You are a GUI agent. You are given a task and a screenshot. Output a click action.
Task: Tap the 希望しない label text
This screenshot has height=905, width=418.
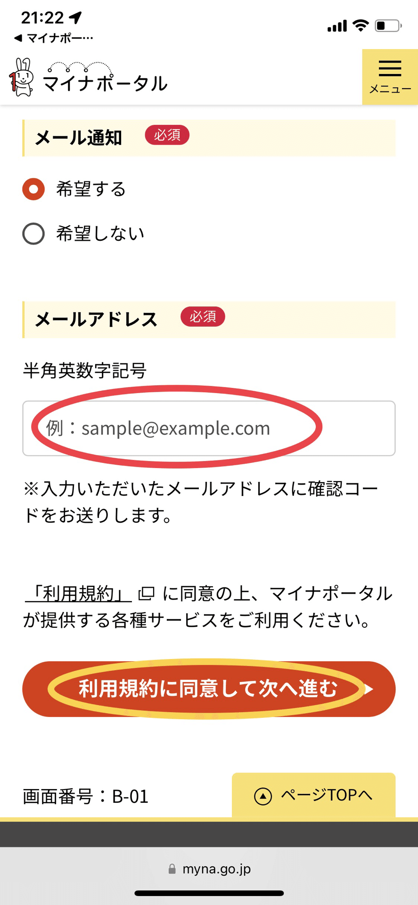(x=100, y=234)
